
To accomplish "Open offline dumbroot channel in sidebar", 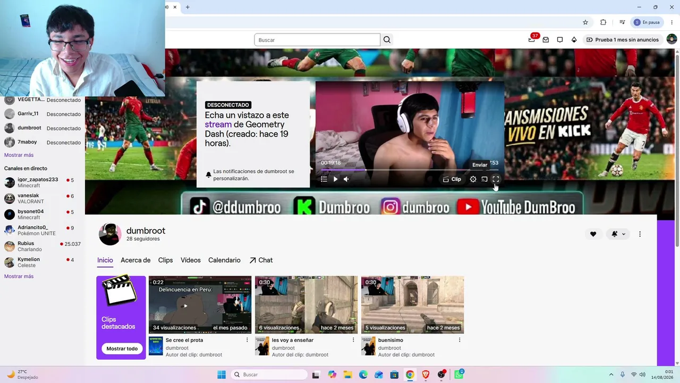I will click(42, 128).
